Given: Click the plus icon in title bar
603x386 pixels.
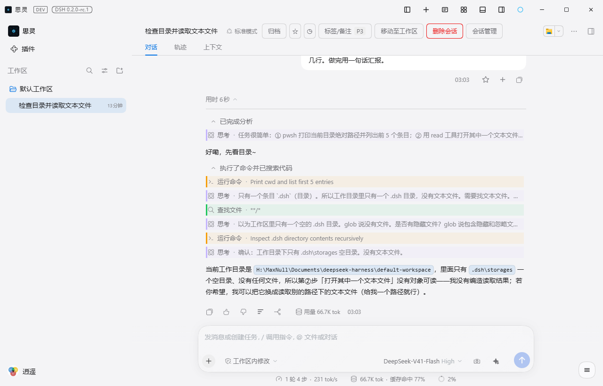Looking at the screenshot, I should point(426,9).
